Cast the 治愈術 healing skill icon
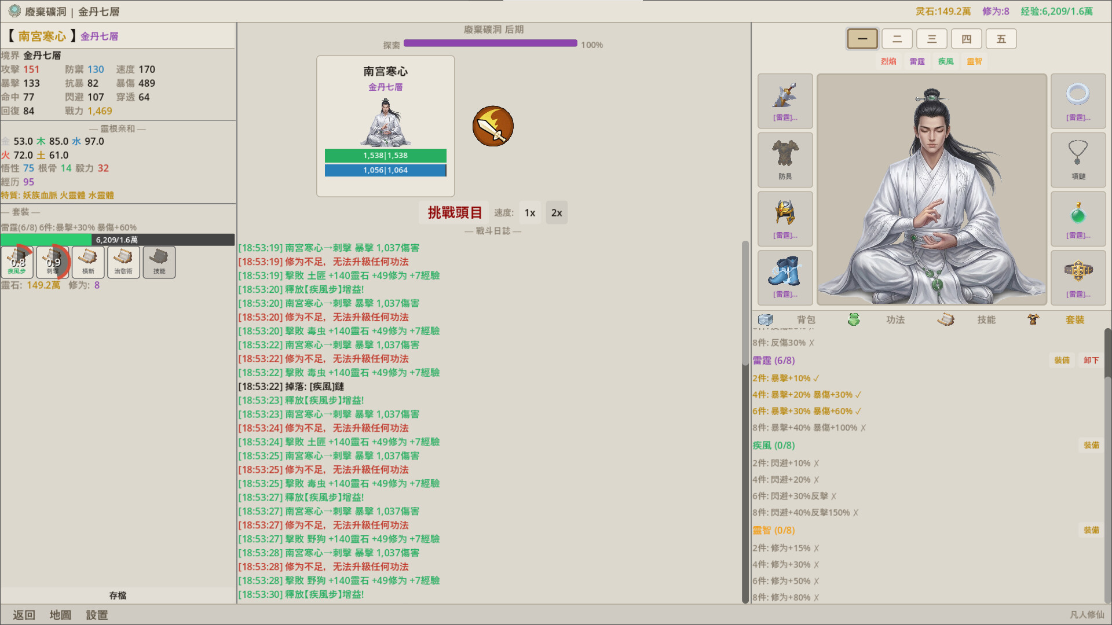 click(x=123, y=262)
